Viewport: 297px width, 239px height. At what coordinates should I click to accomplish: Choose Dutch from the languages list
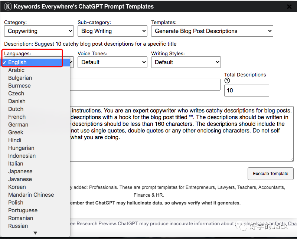35,109
